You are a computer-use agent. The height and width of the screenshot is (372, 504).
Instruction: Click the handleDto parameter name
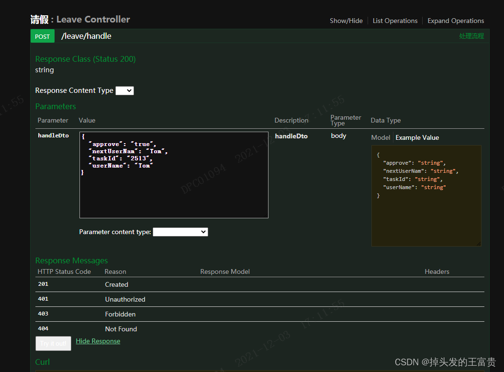coord(53,135)
